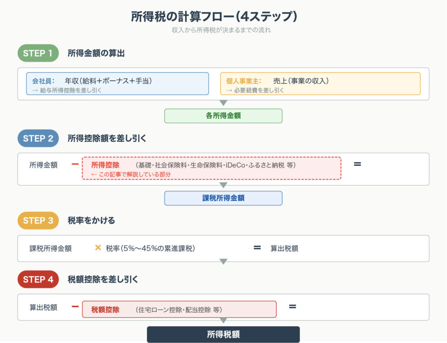Screen dimensions: 447x343
Task: Click the 算出税額 result in STEP 3 row
Action: coord(284,248)
